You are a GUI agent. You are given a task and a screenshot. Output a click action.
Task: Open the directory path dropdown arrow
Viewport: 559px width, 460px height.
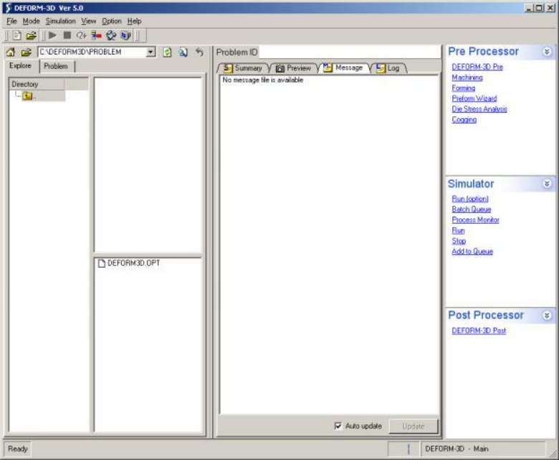tap(150, 52)
